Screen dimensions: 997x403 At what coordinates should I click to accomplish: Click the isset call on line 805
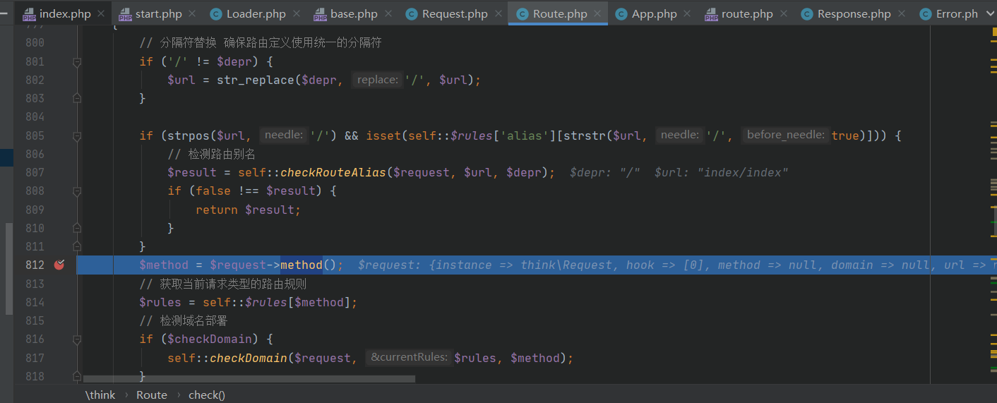383,136
